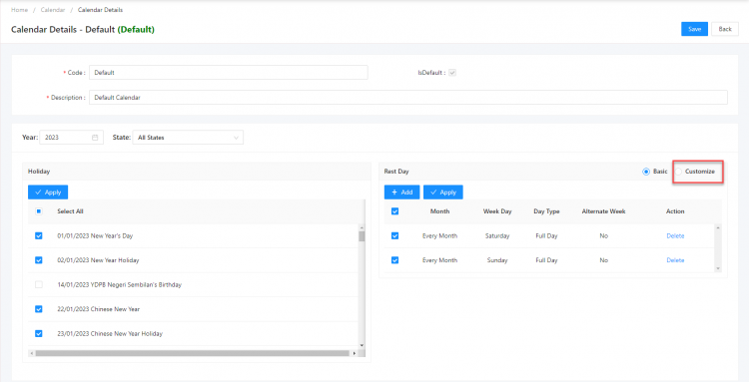Image resolution: width=749 pixels, height=382 pixels.
Task: Delete the Saturday rest day row
Action: [x=675, y=235]
